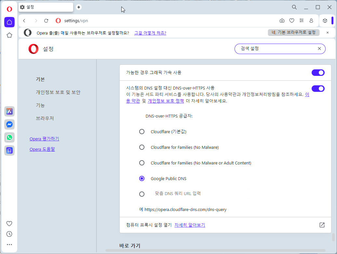Open WhatsApp from the sidebar
Image resolution: width=337 pixels, height=254 pixels.
click(x=9, y=137)
